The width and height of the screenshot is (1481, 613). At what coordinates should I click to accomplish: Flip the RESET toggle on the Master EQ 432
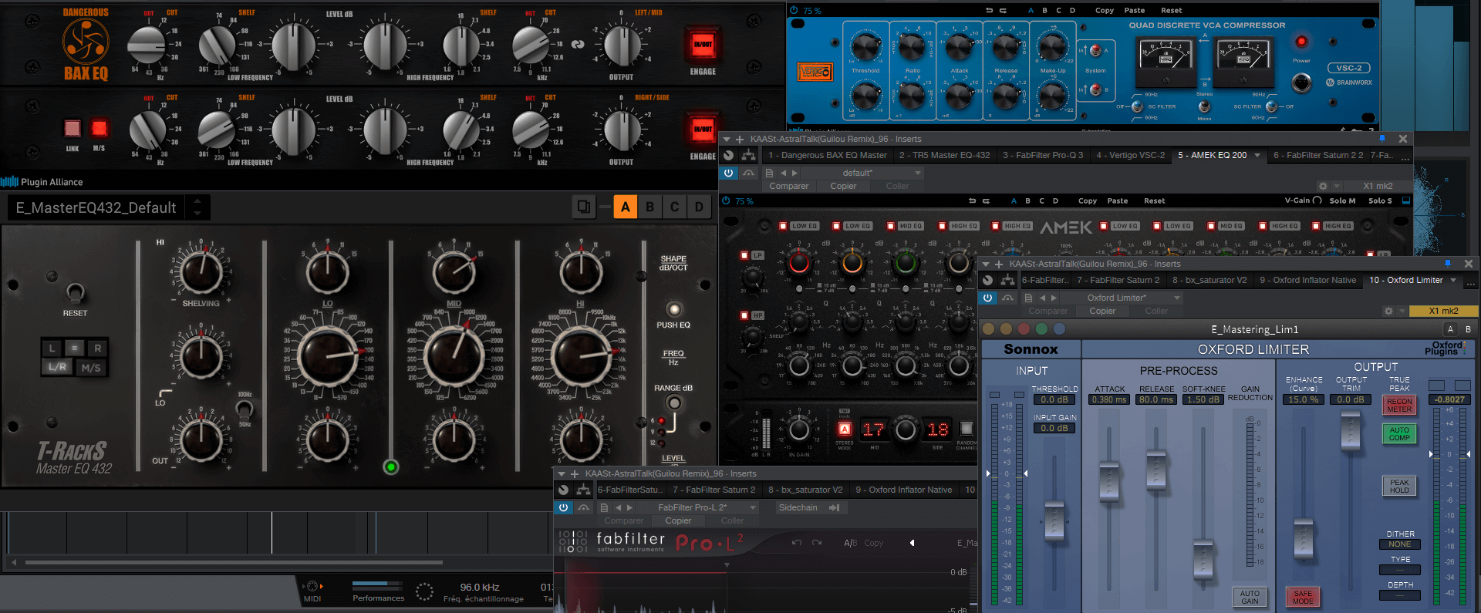point(75,292)
